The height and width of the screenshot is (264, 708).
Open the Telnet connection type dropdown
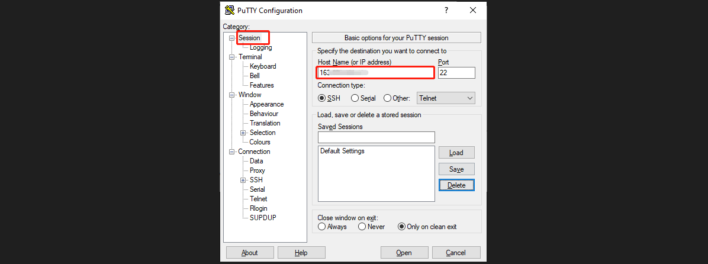(x=446, y=98)
